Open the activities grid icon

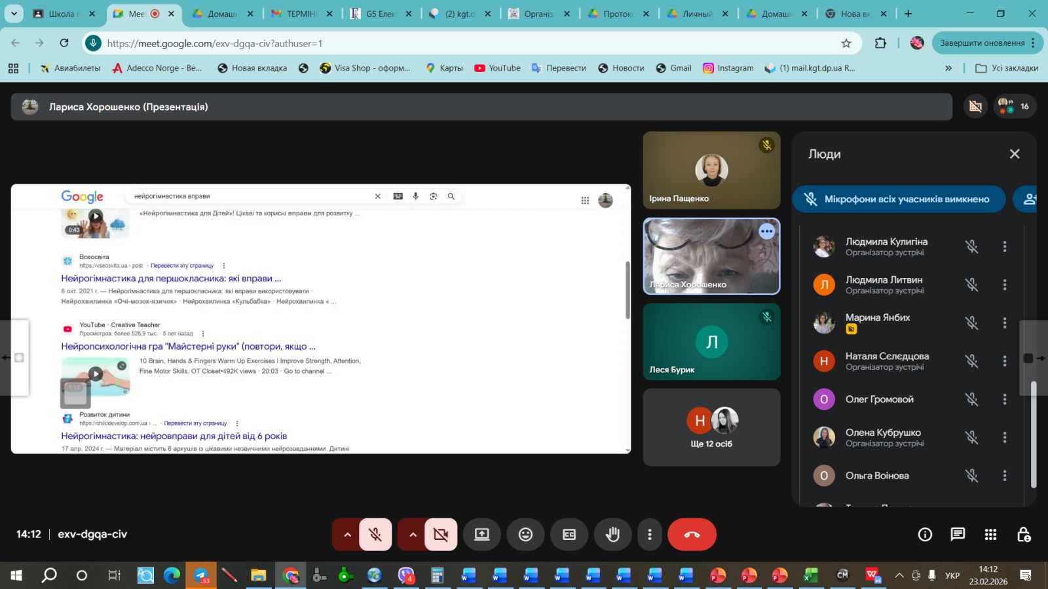tap(990, 535)
